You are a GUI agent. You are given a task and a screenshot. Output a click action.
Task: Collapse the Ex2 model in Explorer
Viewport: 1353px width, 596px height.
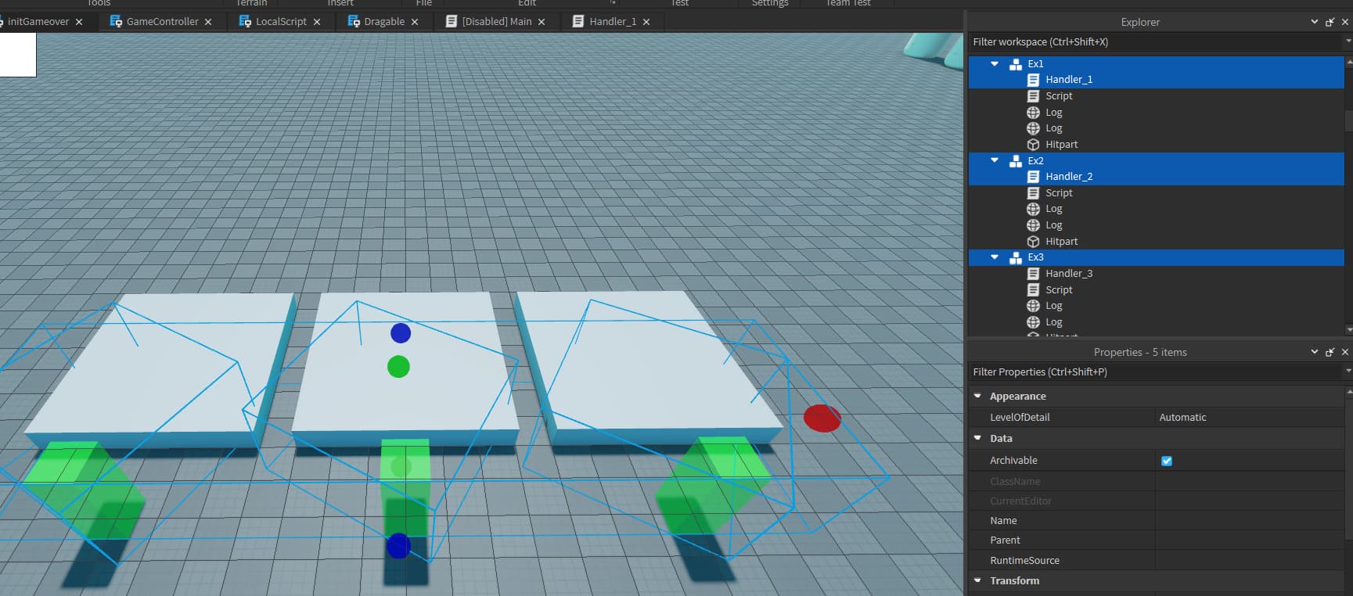[x=995, y=160]
